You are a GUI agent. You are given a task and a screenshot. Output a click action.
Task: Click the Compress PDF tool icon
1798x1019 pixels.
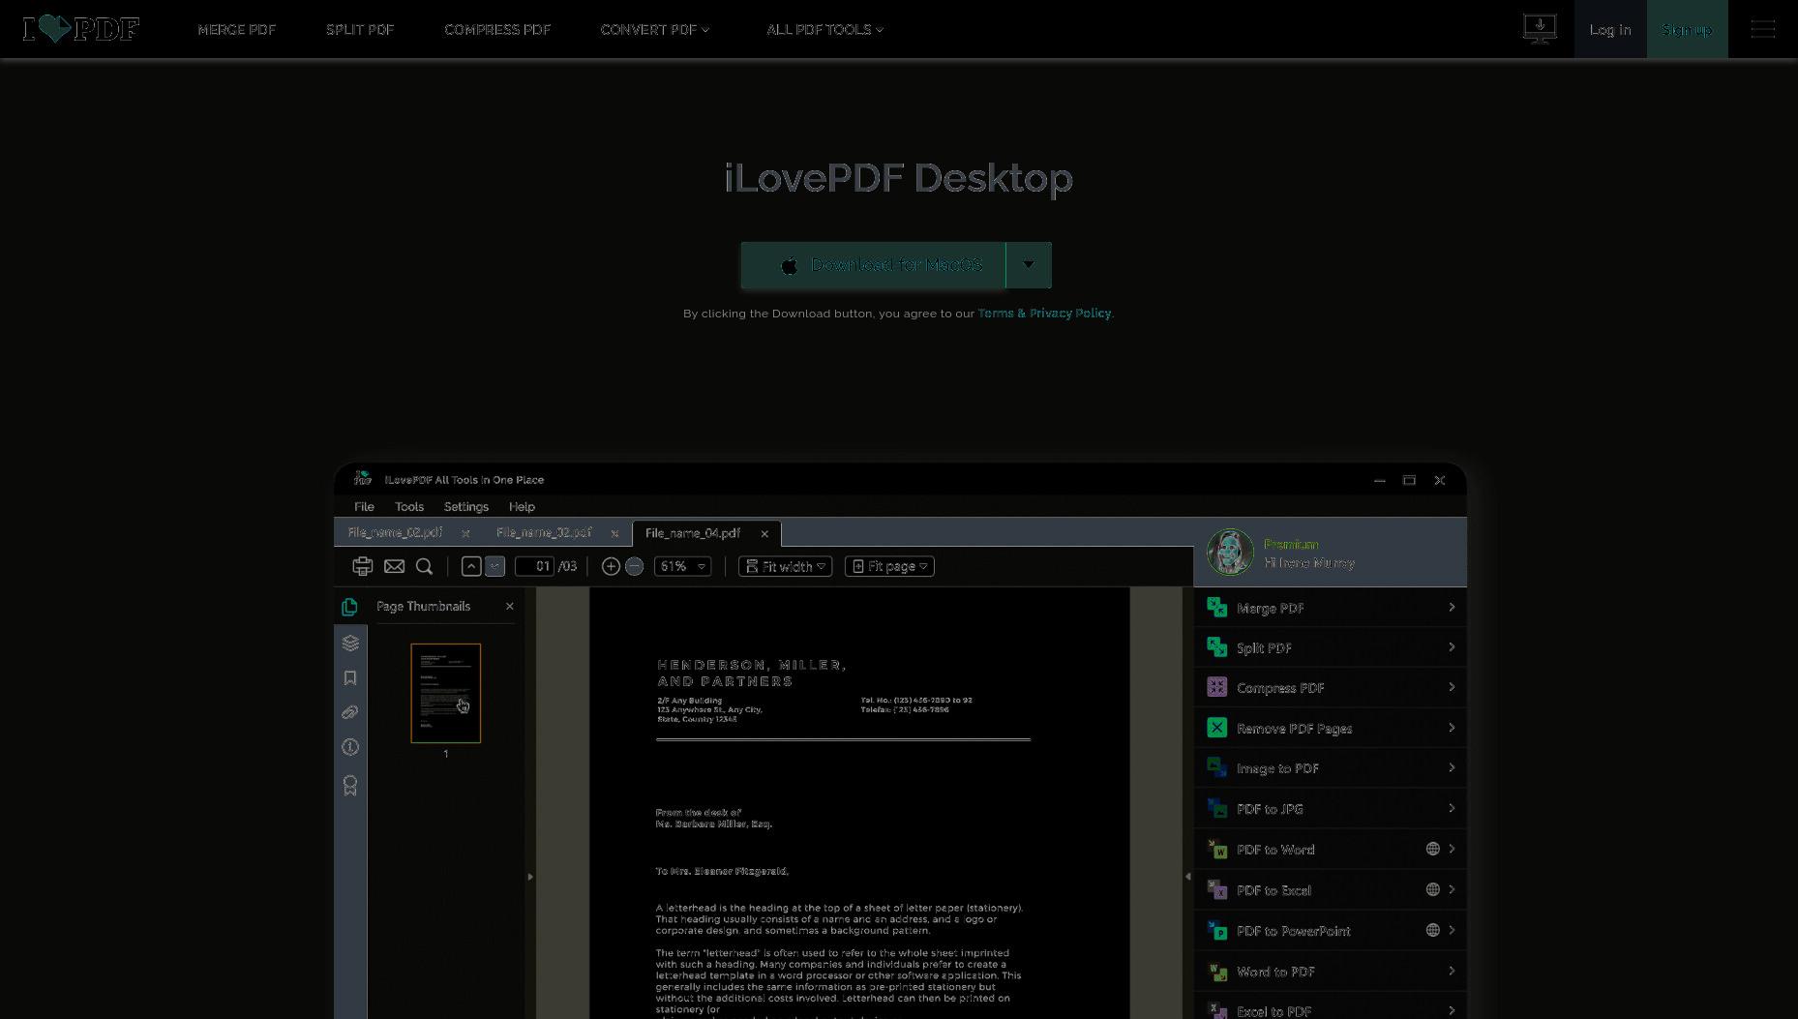1217,688
